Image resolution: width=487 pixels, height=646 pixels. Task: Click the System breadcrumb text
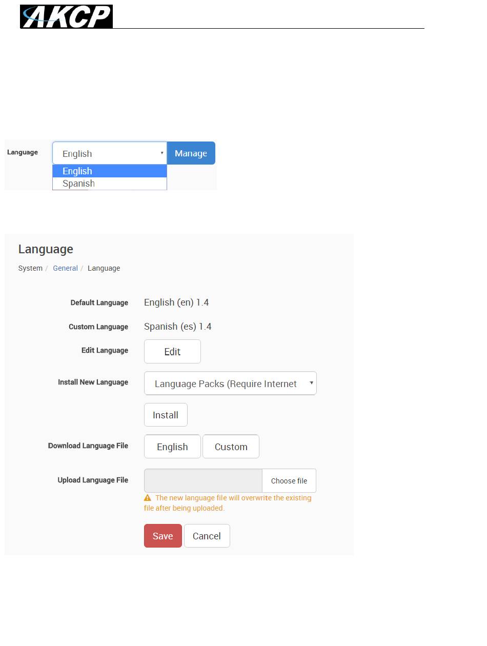click(x=30, y=268)
